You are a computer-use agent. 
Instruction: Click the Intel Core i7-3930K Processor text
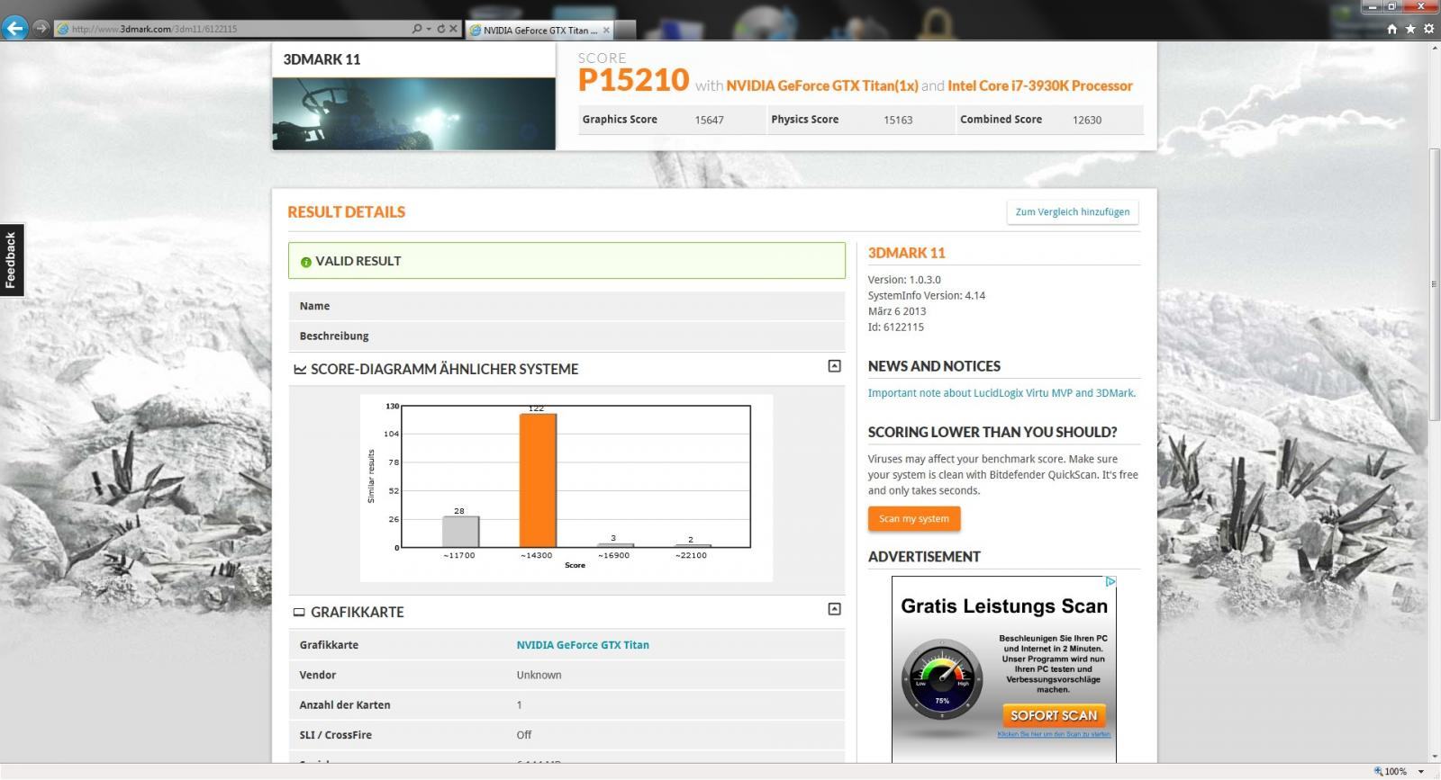[1040, 85]
